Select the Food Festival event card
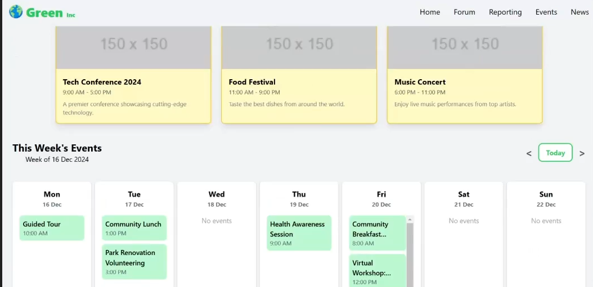Viewport: 593px width, 287px height. [x=299, y=95]
